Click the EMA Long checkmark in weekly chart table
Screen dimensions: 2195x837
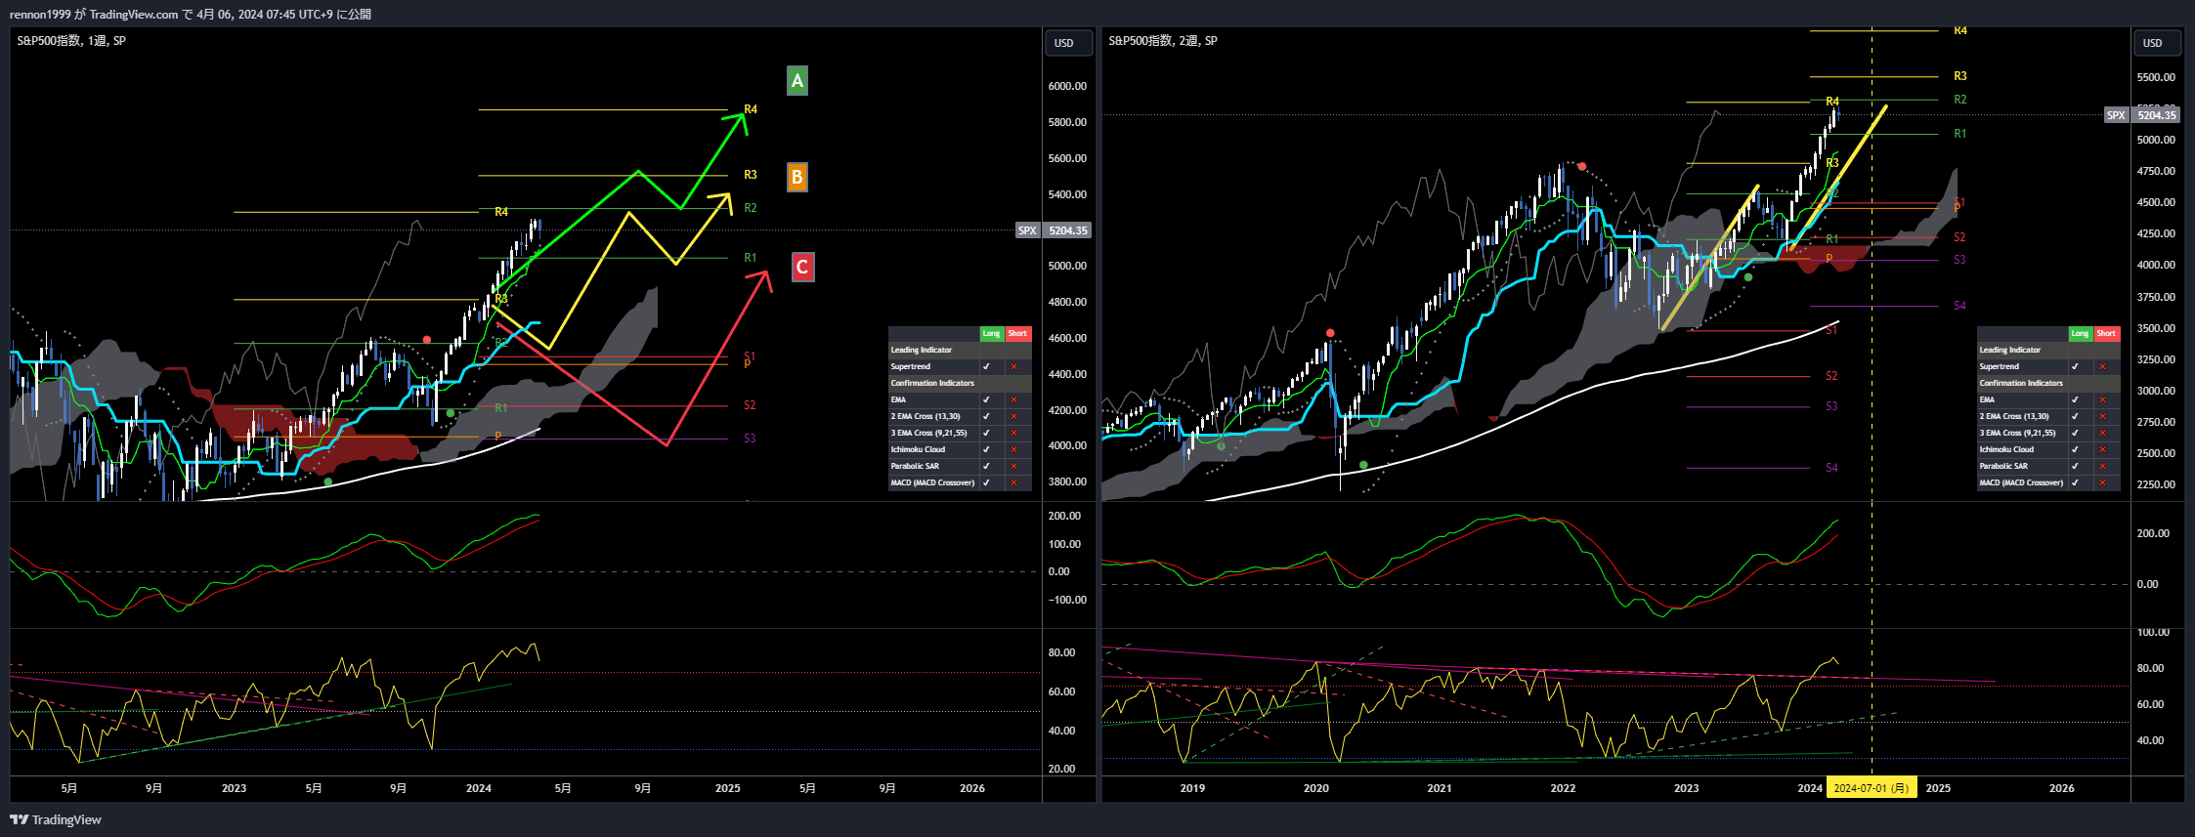coord(986,399)
